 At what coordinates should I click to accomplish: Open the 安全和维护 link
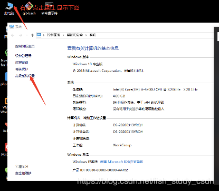pyautogui.click(x=23, y=173)
